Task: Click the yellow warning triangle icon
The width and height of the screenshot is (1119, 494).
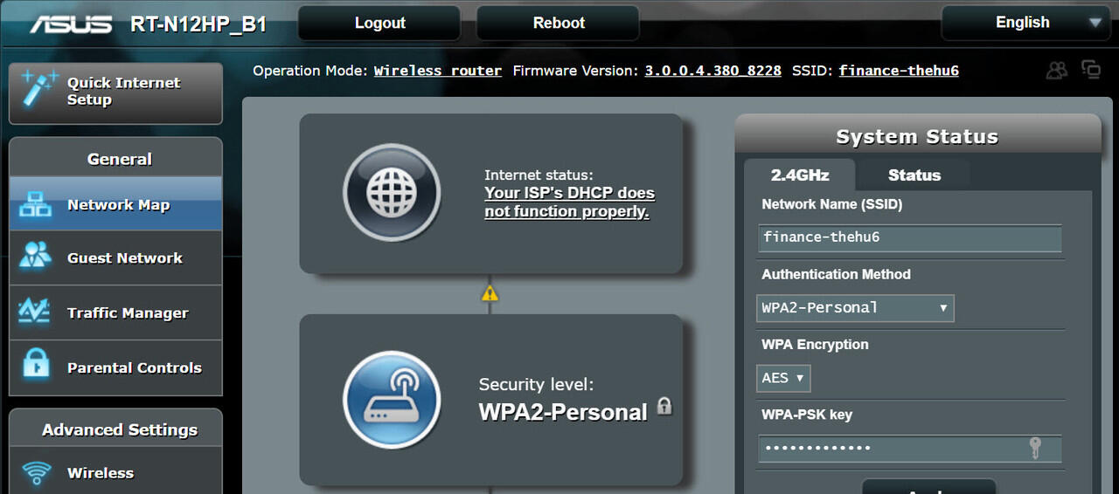Action: point(490,294)
